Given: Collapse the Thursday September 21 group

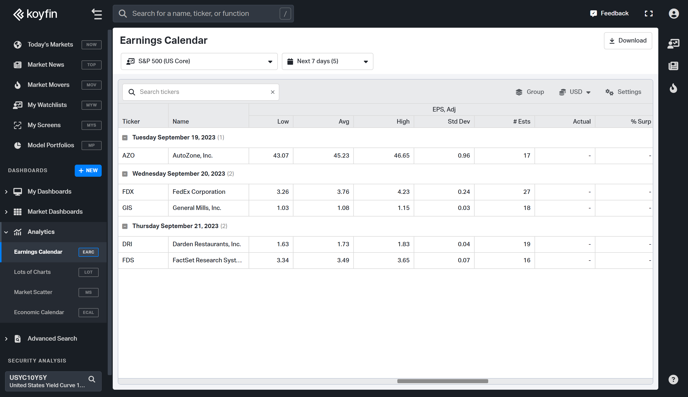Looking at the screenshot, I should (125, 226).
